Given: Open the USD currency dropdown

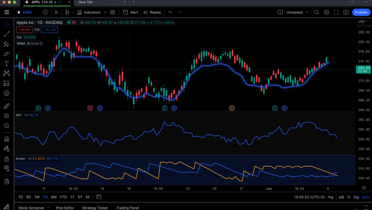Looking at the screenshot, I should point(362,22).
